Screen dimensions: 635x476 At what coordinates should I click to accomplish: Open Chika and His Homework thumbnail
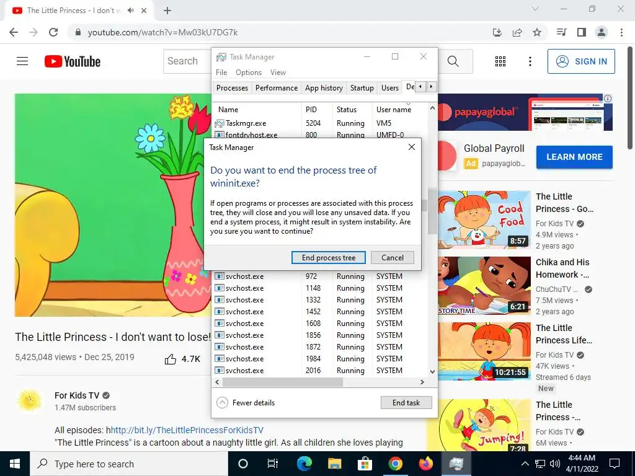coord(484,285)
